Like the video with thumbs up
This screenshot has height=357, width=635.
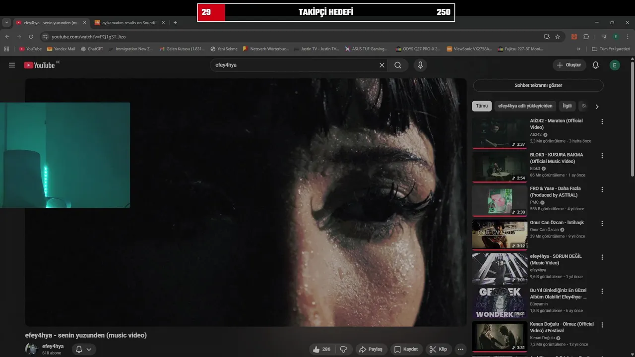(x=321, y=349)
